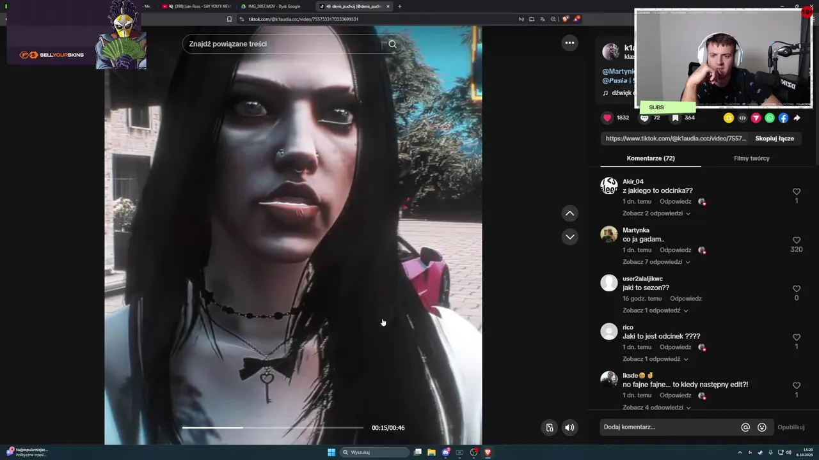Click the red send-to-friends icon
Screen dimensions: 819x460
pyautogui.click(x=756, y=118)
